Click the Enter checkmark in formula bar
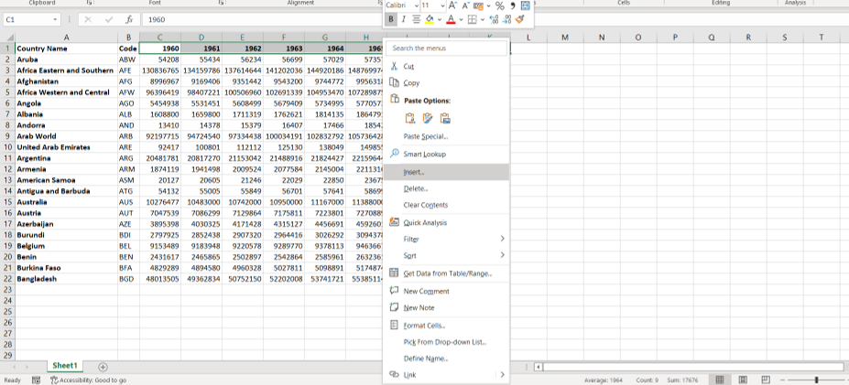The height and width of the screenshot is (385, 849). click(x=109, y=19)
